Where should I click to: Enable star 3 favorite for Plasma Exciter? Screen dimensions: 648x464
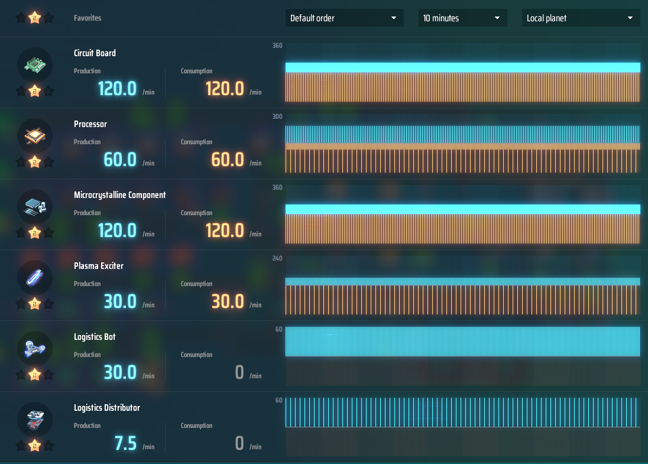[49, 304]
